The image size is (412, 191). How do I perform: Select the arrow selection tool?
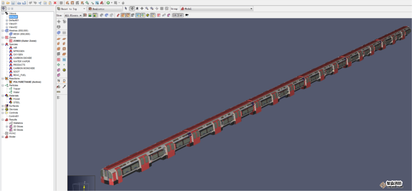click(x=126, y=9)
